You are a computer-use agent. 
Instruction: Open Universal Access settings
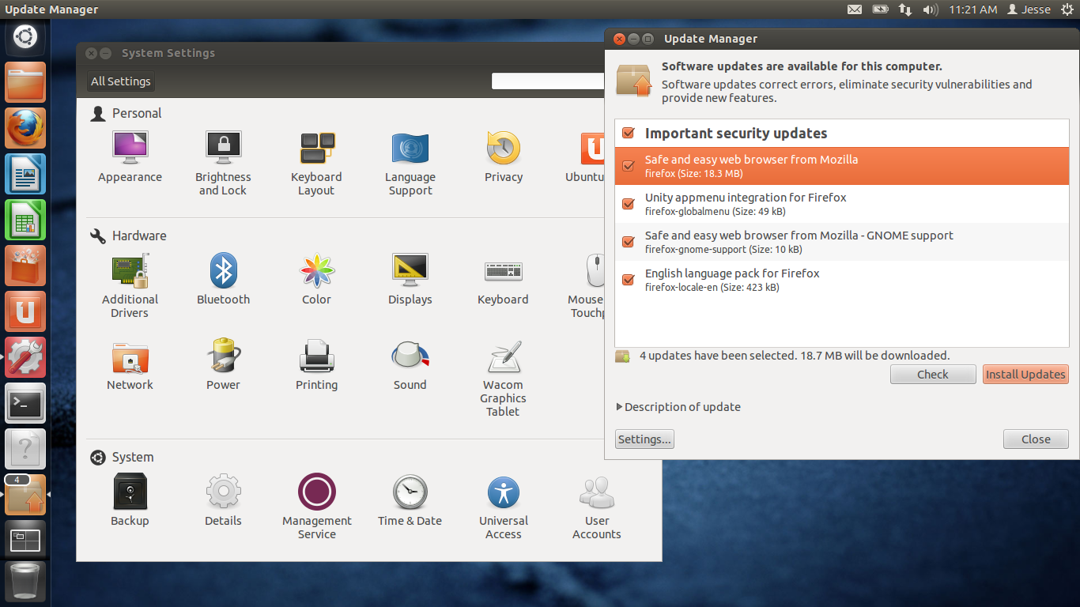(x=504, y=507)
